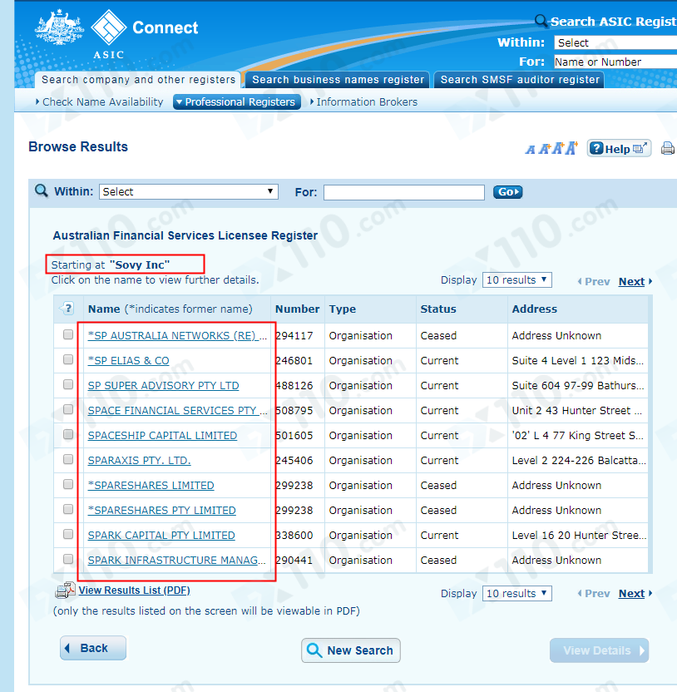
Task: Tick checkbox for SPARK CAPITAL PTY LIMITED row
Action: (x=68, y=534)
